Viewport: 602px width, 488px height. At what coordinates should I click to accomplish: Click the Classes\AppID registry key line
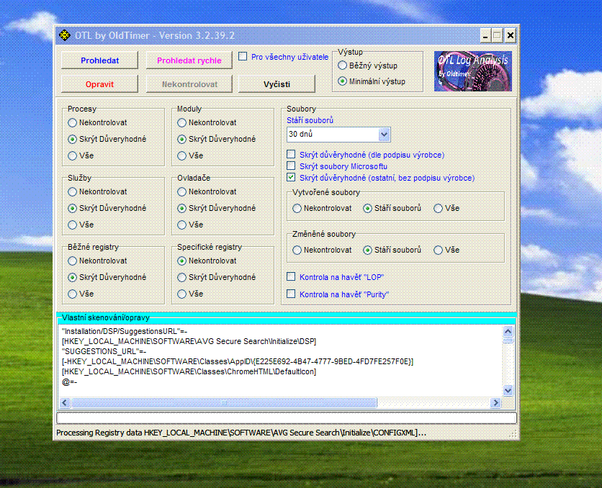pos(238,361)
